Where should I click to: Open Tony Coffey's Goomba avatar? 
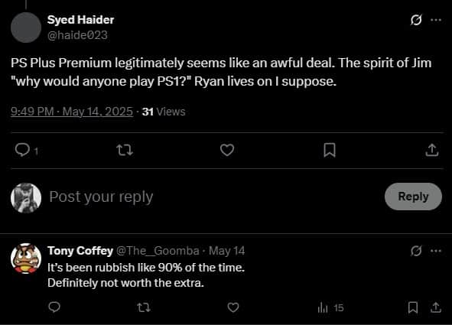tap(26, 258)
